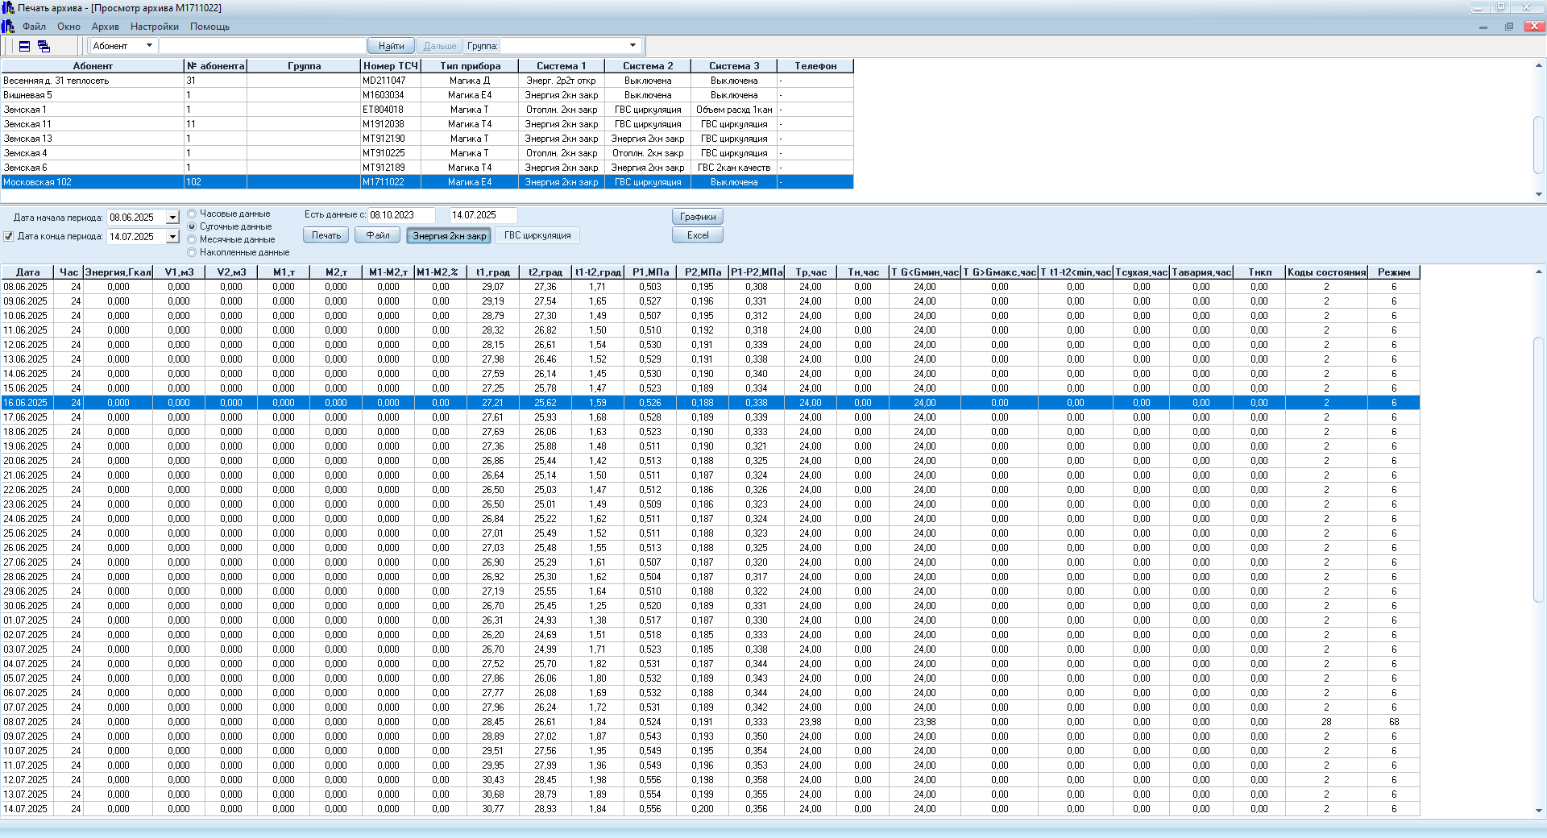The image size is (1547, 838).
Task: Click the cascade windows toolbar icon
Action: (x=44, y=46)
